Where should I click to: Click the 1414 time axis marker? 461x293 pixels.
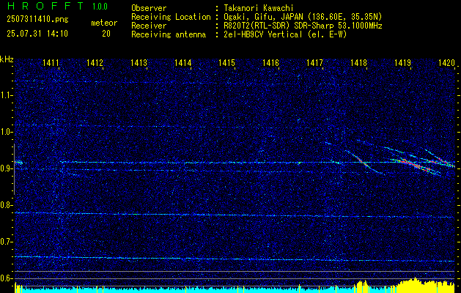[183, 62]
